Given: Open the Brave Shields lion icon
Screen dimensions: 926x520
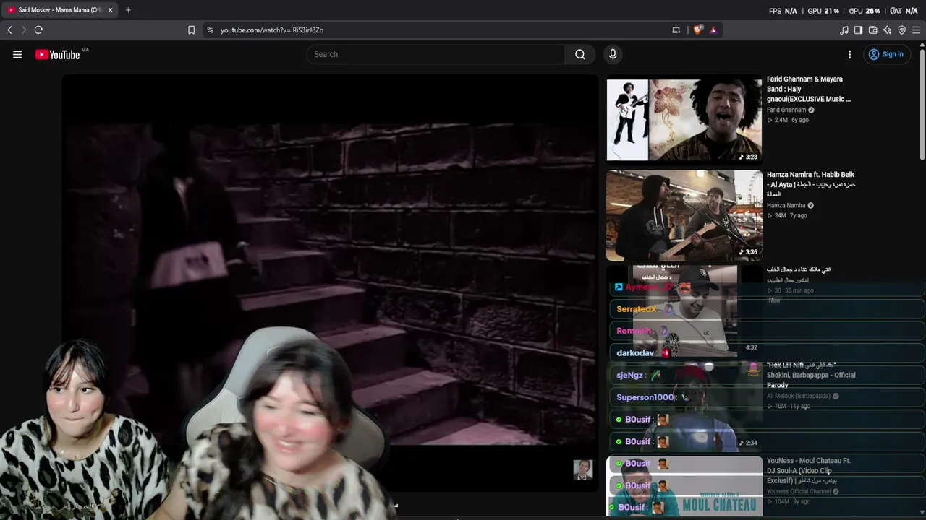Looking at the screenshot, I should (x=698, y=30).
